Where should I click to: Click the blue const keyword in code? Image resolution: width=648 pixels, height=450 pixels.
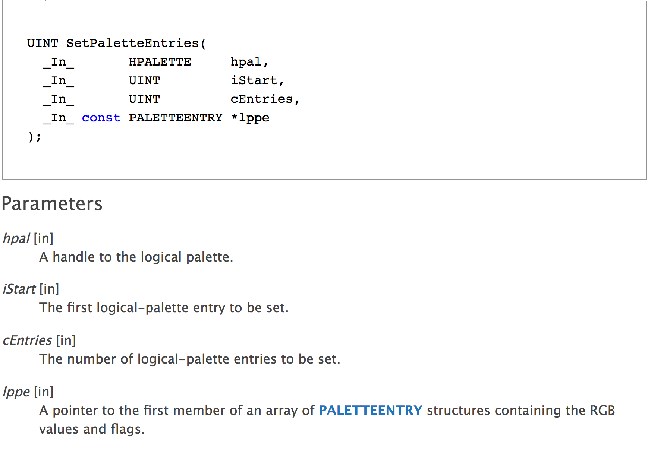coord(101,118)
